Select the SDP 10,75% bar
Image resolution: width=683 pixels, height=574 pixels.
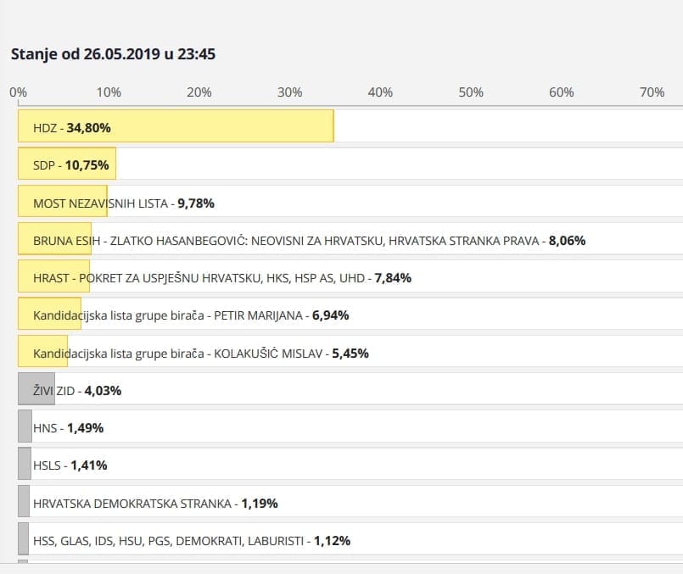[67, 164]
